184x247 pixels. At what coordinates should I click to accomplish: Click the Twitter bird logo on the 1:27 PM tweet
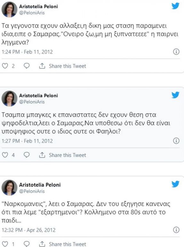pos(175,95)
